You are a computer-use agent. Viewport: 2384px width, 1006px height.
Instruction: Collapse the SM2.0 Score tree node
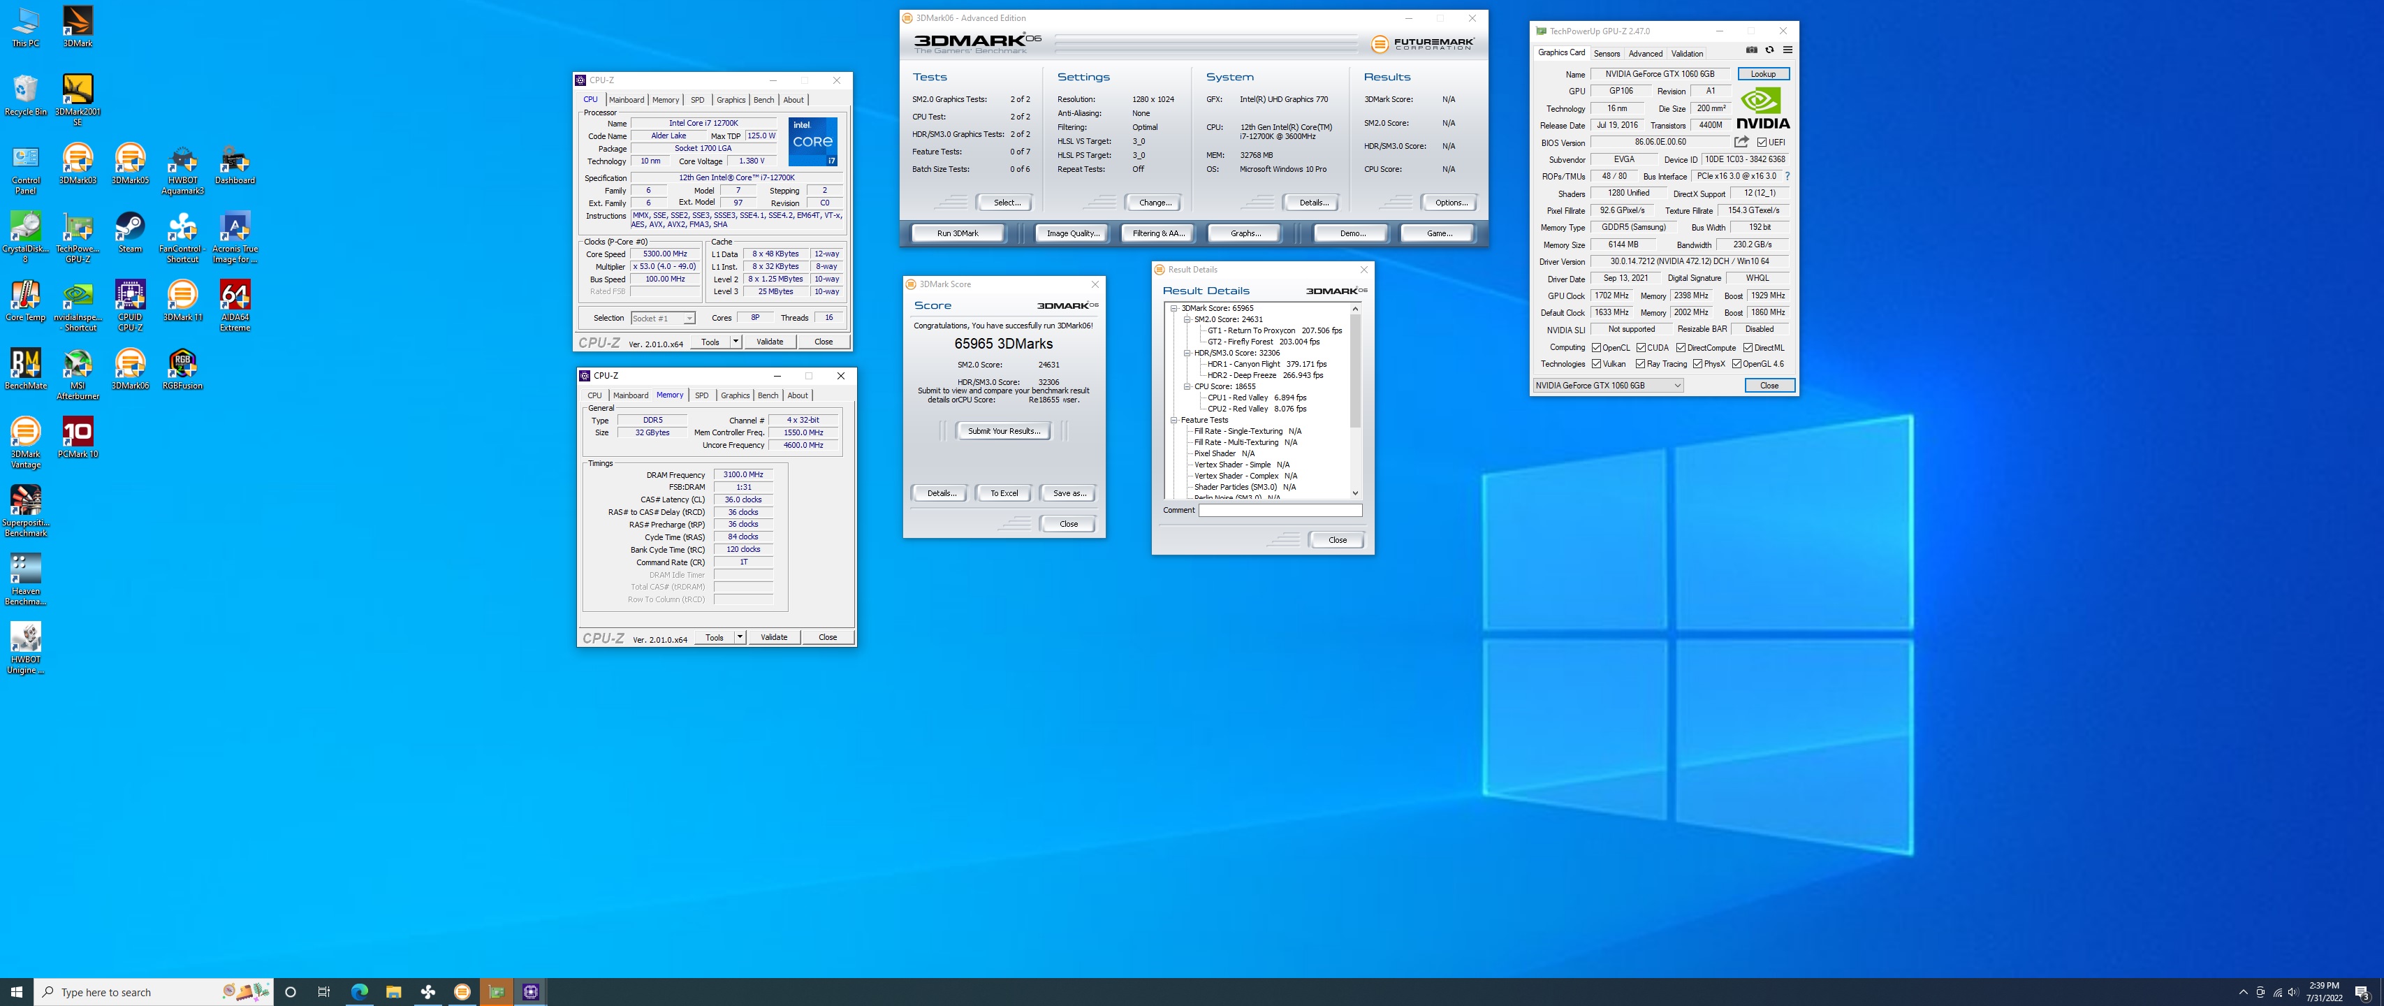coord(1187,319)
